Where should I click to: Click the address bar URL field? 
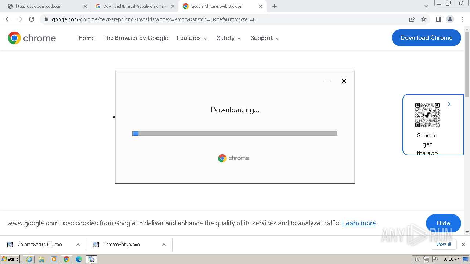(x=228, y=19)
